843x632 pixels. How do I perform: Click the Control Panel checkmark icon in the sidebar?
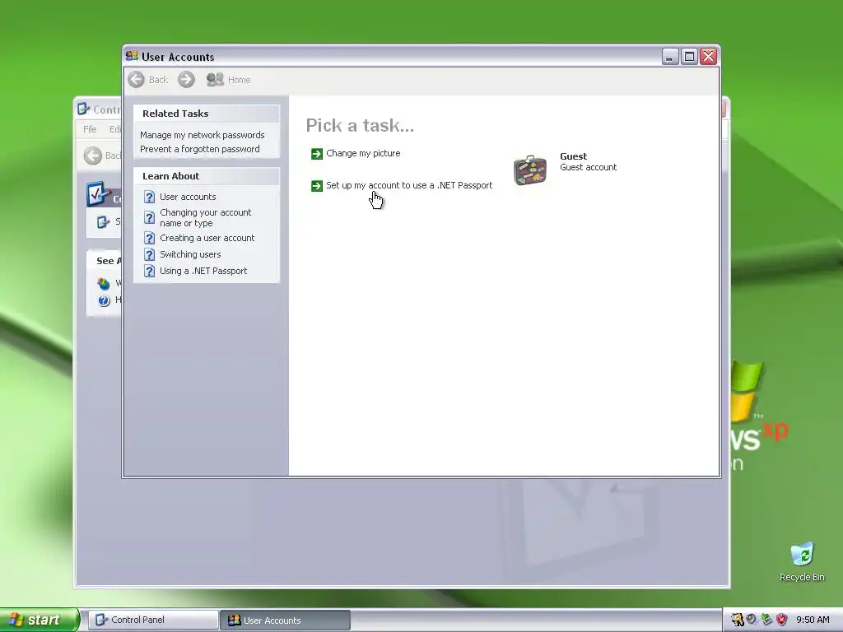pyautogui.click(x=98, y=194)
